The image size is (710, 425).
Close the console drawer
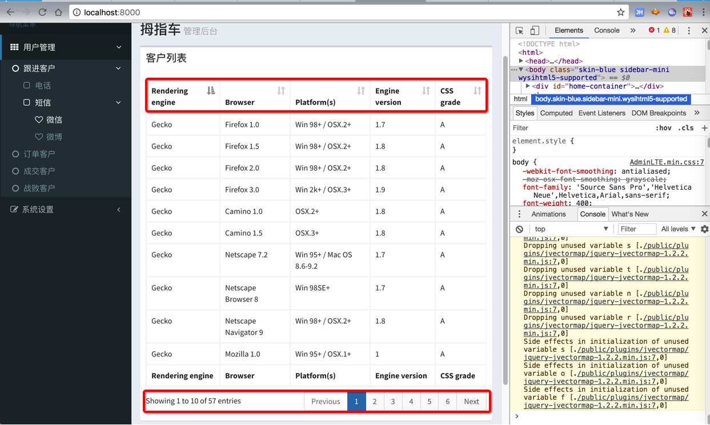click(704, 214)
